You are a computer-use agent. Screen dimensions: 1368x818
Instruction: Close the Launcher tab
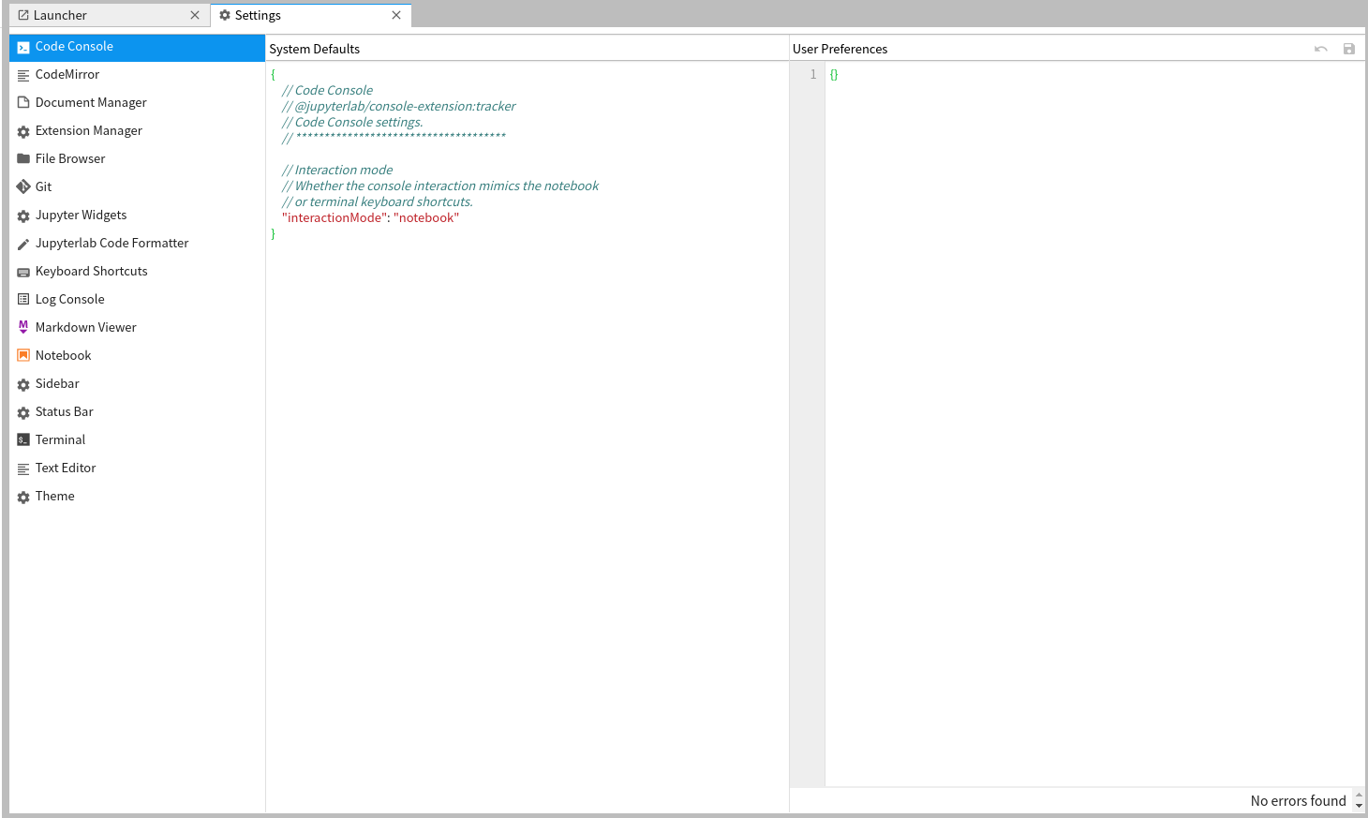[x=195, y=15]
